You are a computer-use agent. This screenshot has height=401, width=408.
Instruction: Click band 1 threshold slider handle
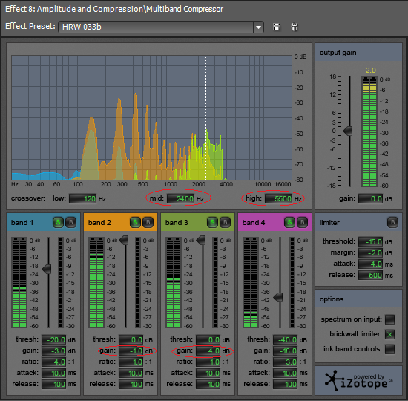pos(47,269)
